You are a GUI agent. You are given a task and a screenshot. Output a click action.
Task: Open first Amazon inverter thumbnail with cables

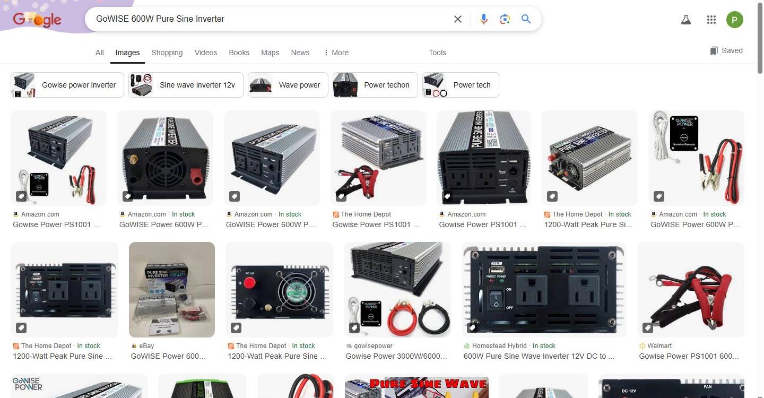(x=58, y=158)
